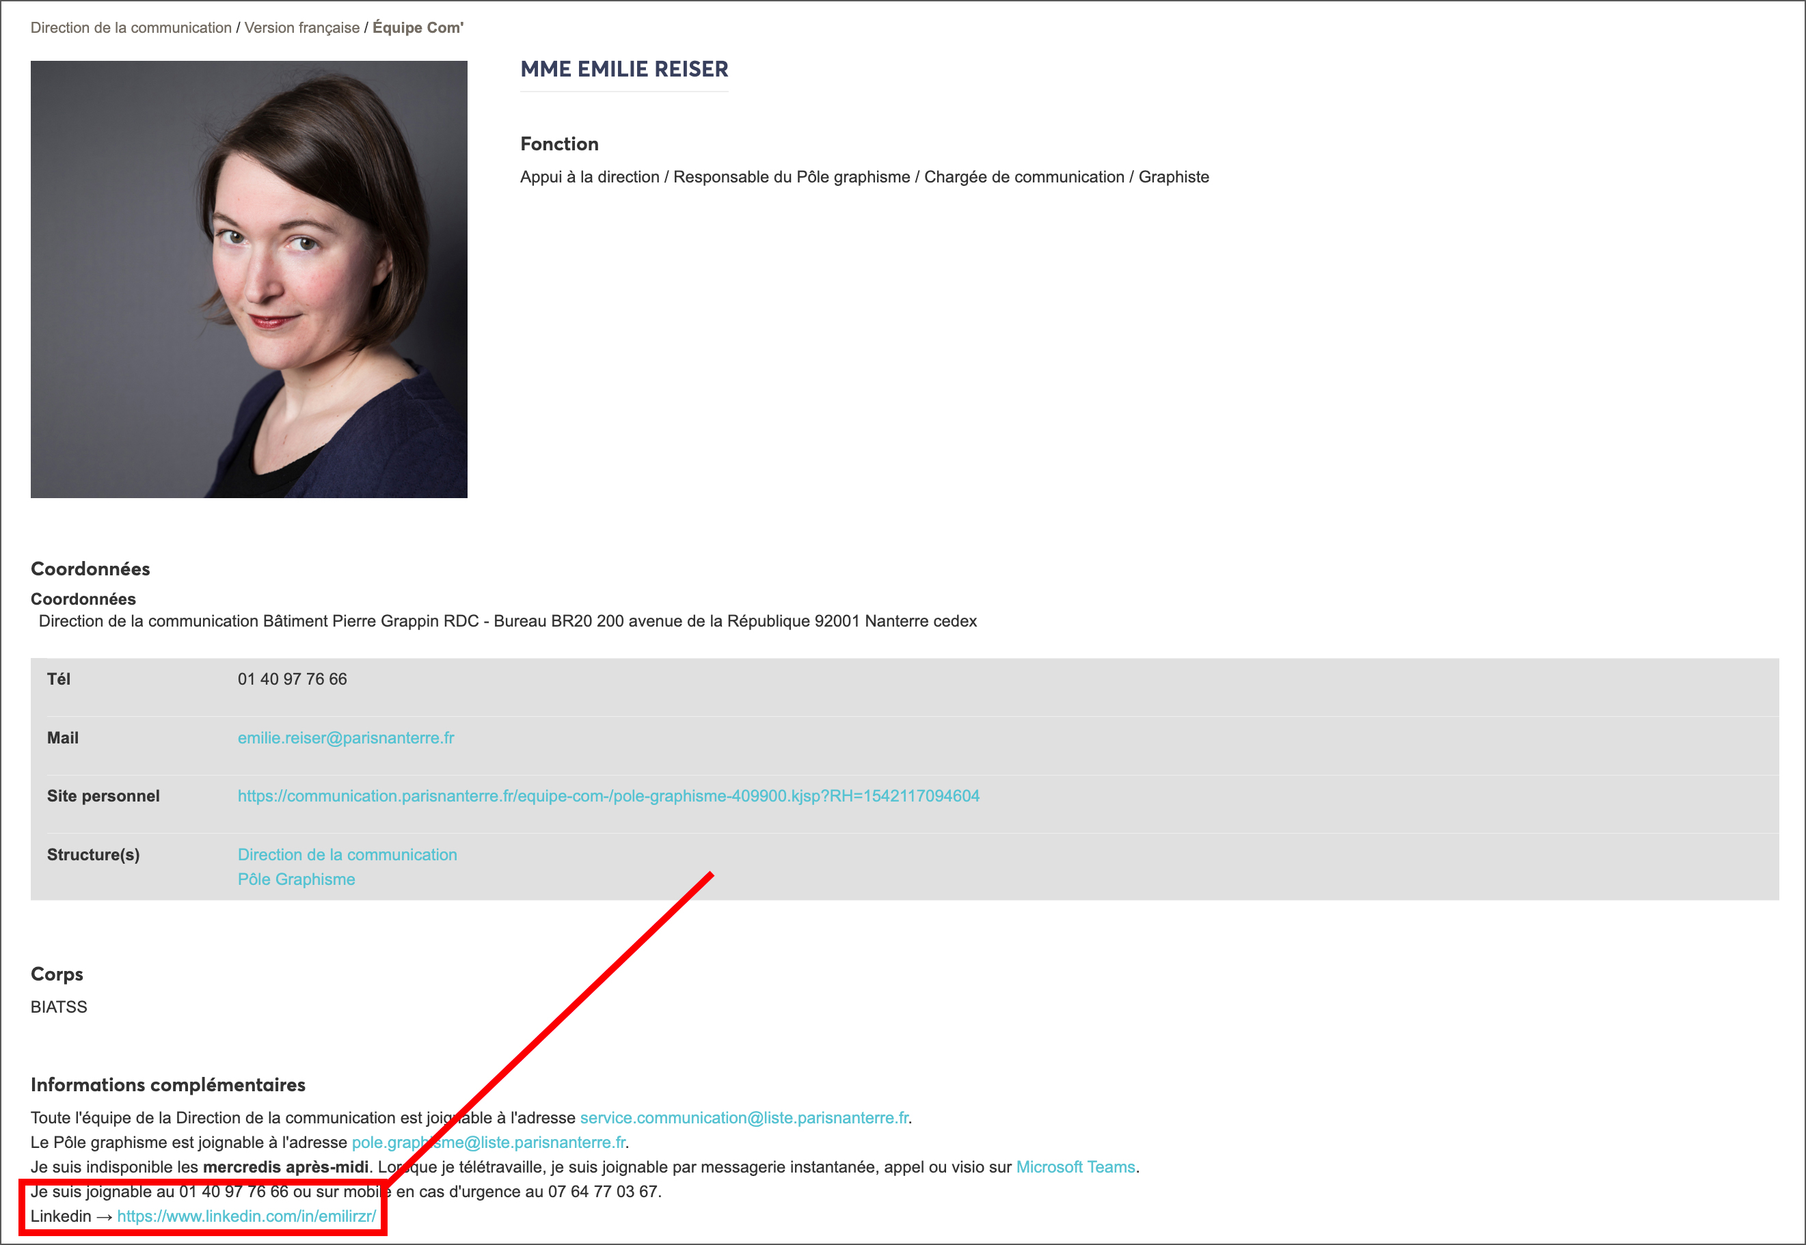The image size is (1806, 1245).
Task: Click the 'Structure(s)' row label
Action: [x=94, y=854]
